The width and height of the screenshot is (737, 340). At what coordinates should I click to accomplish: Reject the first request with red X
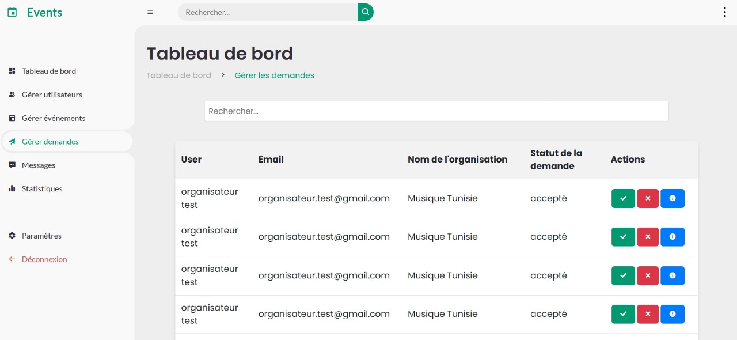[648, 198]
